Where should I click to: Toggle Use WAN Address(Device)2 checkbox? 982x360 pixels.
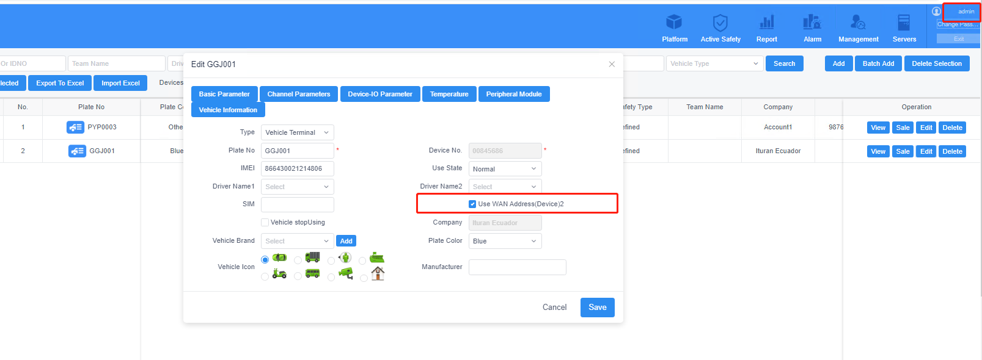(x=472, y=204)
